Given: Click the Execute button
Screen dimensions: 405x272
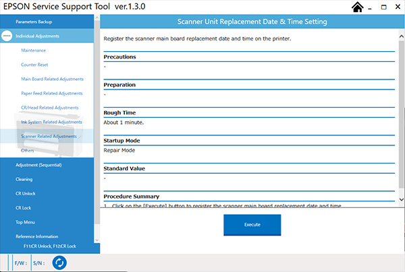Looking at the screenshot, I should (252, 225).
